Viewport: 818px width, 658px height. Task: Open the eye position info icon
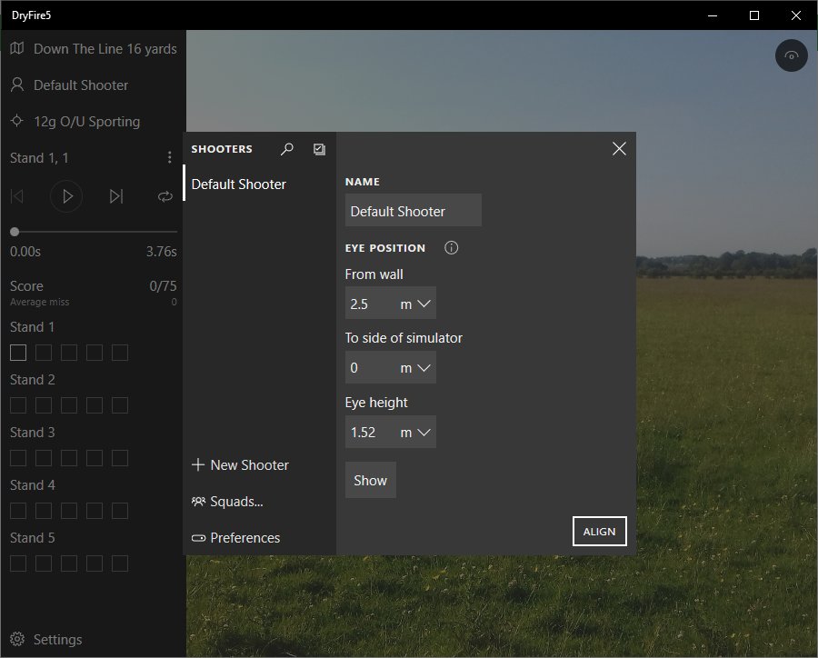(451, 248)
